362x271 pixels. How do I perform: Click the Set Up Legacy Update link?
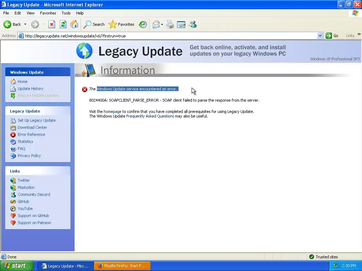pyautogui.click(x=37, y=120)
